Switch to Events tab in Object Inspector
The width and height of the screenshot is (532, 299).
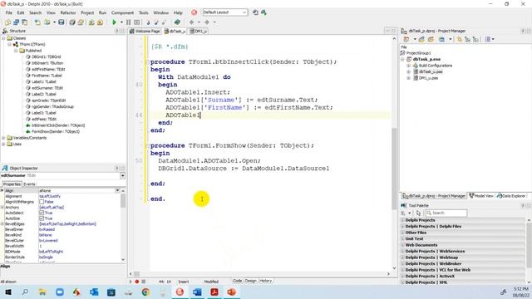point(29,184)
